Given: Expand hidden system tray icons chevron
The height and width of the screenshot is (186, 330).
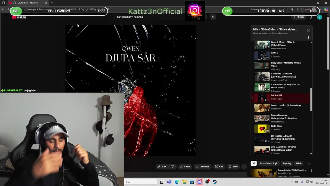Looking at the screenshot, I should (x=291, y=182).
